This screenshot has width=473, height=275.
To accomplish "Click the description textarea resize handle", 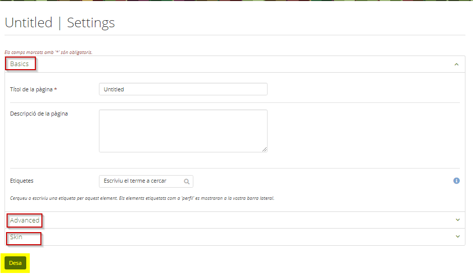I will [x=264, y=149].
